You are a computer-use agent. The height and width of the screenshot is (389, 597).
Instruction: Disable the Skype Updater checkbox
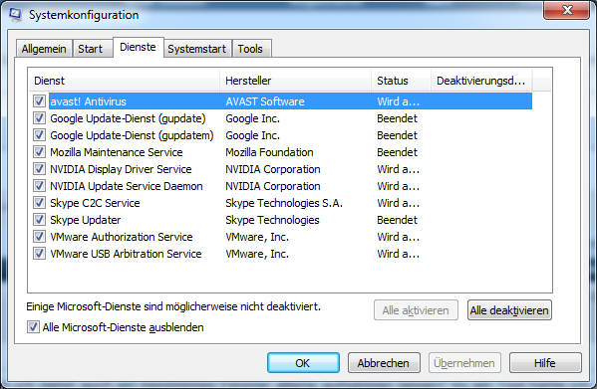pyautogui.click(x=39, y=220)
